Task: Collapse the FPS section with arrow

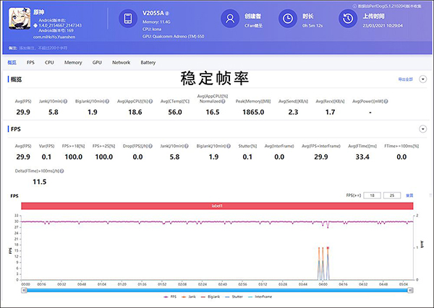Action: [x=422, y=129]
